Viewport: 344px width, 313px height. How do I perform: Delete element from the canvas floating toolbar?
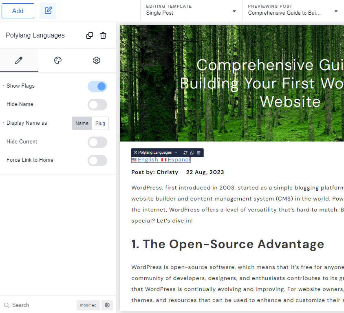tap(199, 153)
